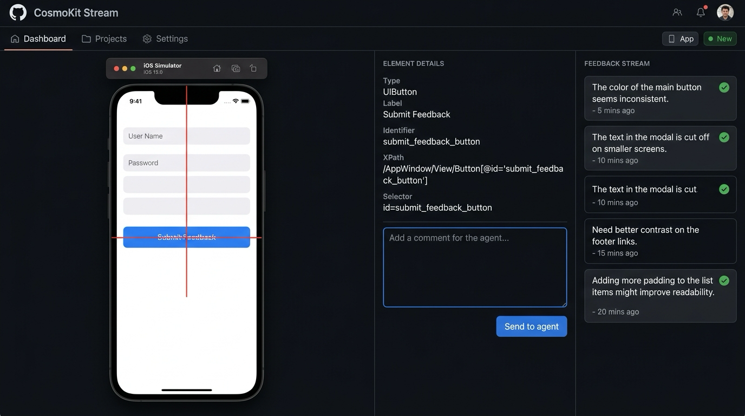Click the 'Add a comment for the agent' text box
Screen dimensions: 745x416
click(475, 268)
